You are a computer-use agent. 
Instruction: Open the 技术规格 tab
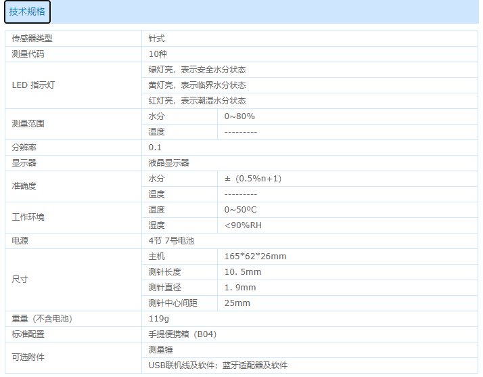pos(27,12)
